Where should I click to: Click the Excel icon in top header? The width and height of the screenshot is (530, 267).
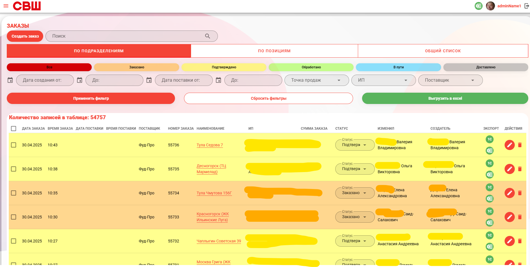[x=479, y=6]
